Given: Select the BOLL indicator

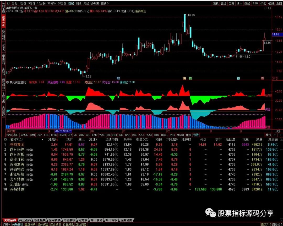Looking at the screenshot, I should point(164,135).
